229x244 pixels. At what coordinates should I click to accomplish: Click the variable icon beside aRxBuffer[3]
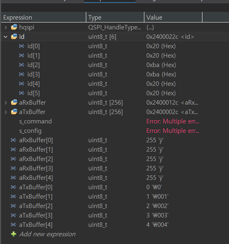(x=13, y=168)
